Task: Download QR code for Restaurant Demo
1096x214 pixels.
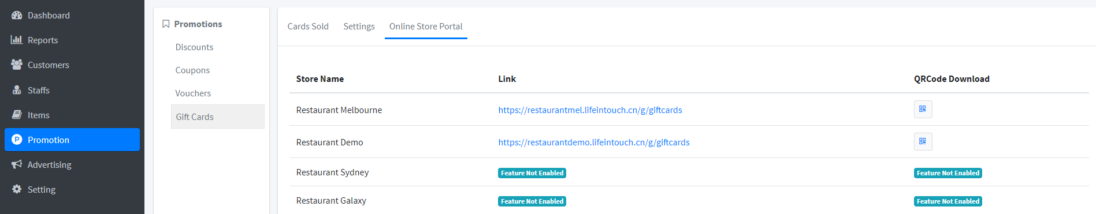Action: pyautogui.click(x=923, y=141)
